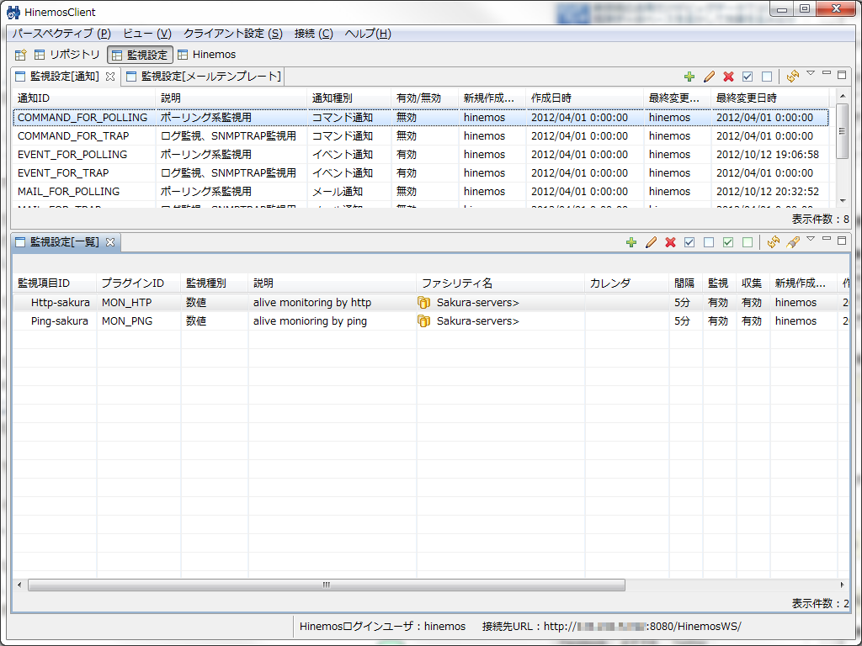Click the Open Perspective icon left of リポジトリ
862x646 pixels.
[x=21, y=55]
